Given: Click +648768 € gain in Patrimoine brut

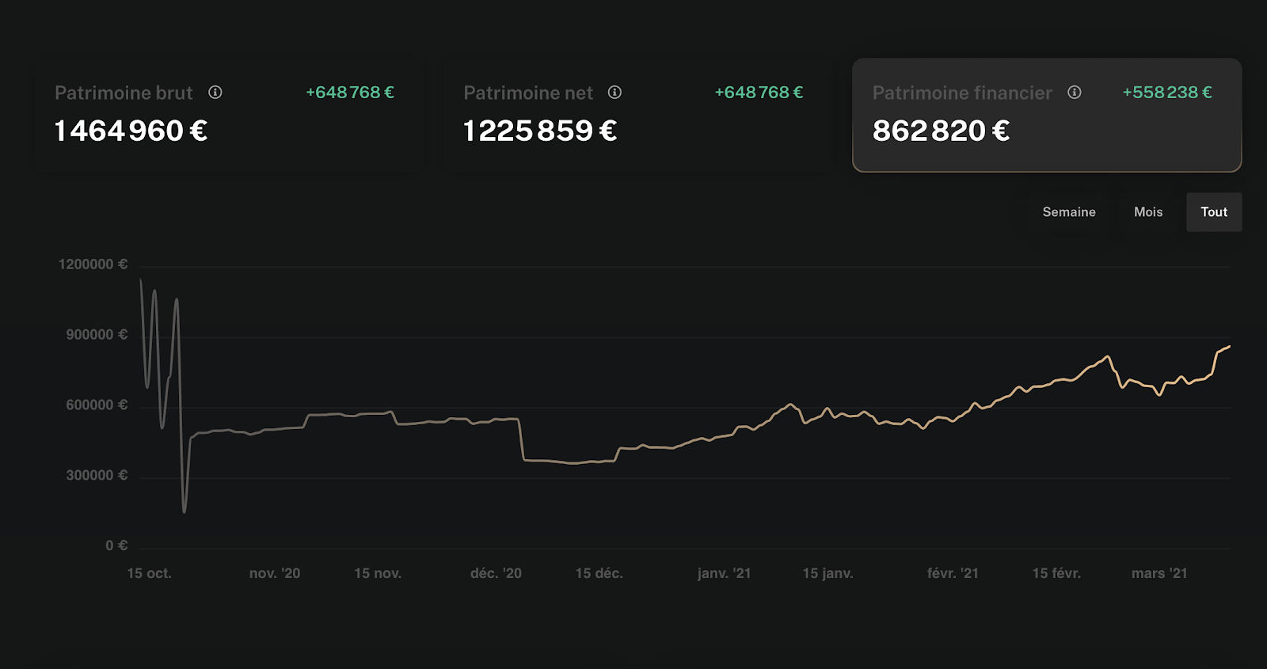Looking at the screenshot, I should [350, 93].
